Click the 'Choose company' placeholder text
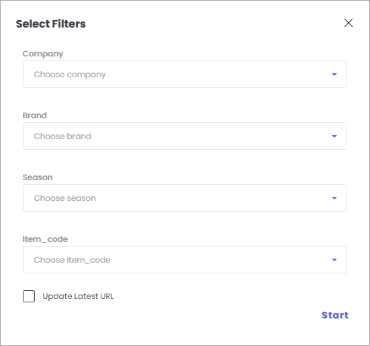 pos(70,75)
